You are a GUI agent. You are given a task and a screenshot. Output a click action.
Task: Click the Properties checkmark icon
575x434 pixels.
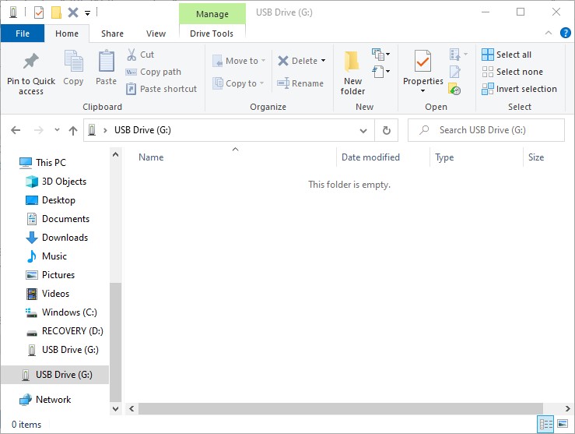tap(422, 61)
